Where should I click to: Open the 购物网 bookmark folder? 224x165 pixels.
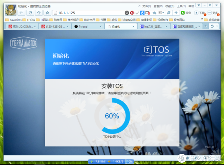click(x=56, y=20)
